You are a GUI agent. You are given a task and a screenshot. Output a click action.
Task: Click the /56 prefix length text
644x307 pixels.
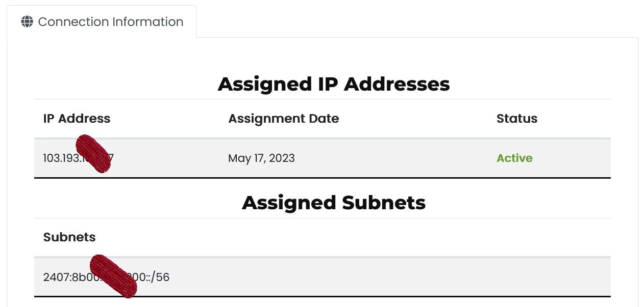[x=161, y=277]
